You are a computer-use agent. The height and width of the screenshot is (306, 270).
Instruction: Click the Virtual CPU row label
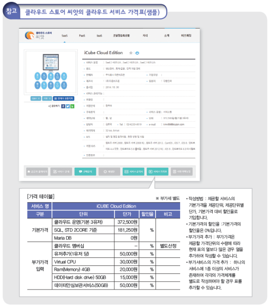65,262
